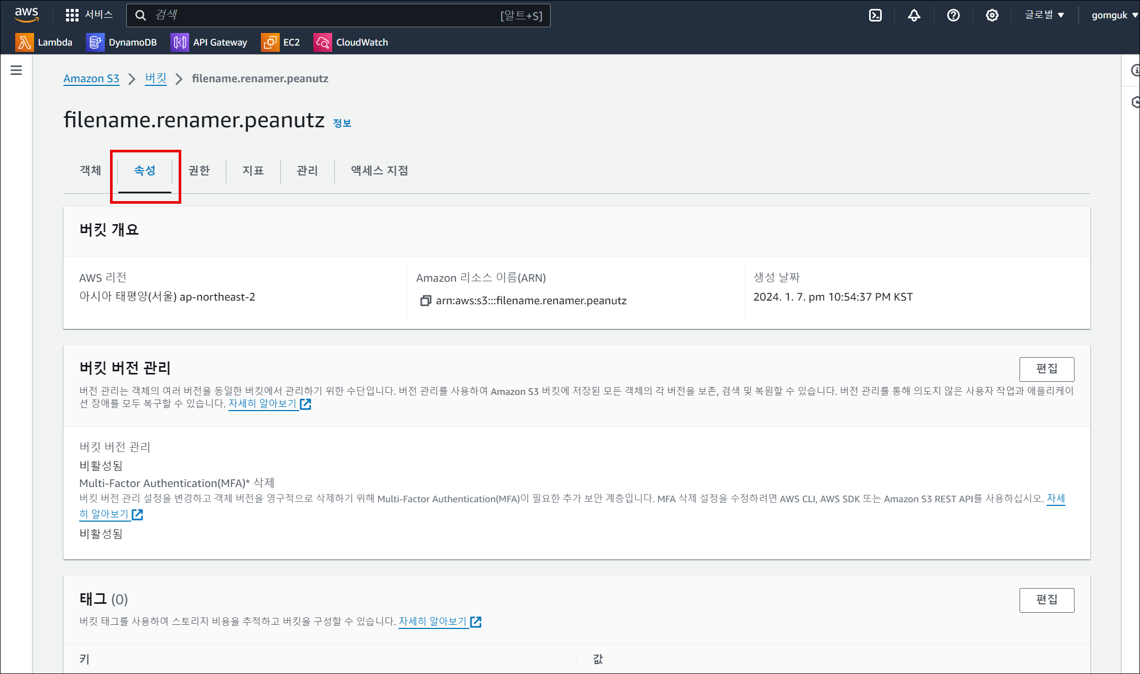This screenshot has height=674, width=1140.
Task: Switch to the 권한 tab
Action: pyautogui.click(x=199, y=171)
